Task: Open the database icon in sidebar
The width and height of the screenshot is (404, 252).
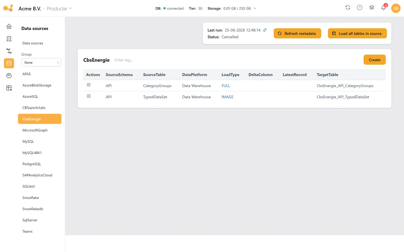Action: click(9, 63)
